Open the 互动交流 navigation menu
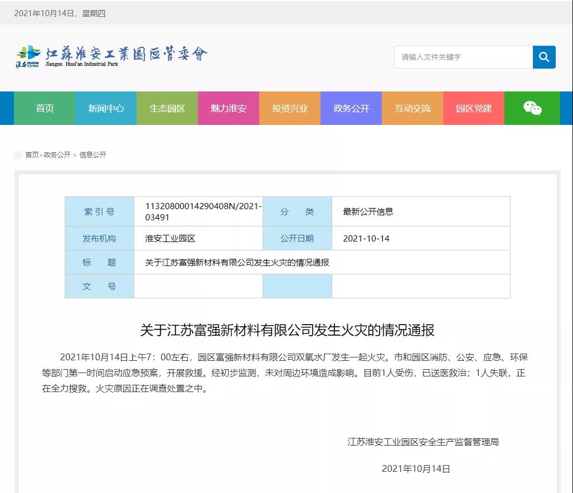The width and height of the screenshot is (573, 493). tap(412, 108)
